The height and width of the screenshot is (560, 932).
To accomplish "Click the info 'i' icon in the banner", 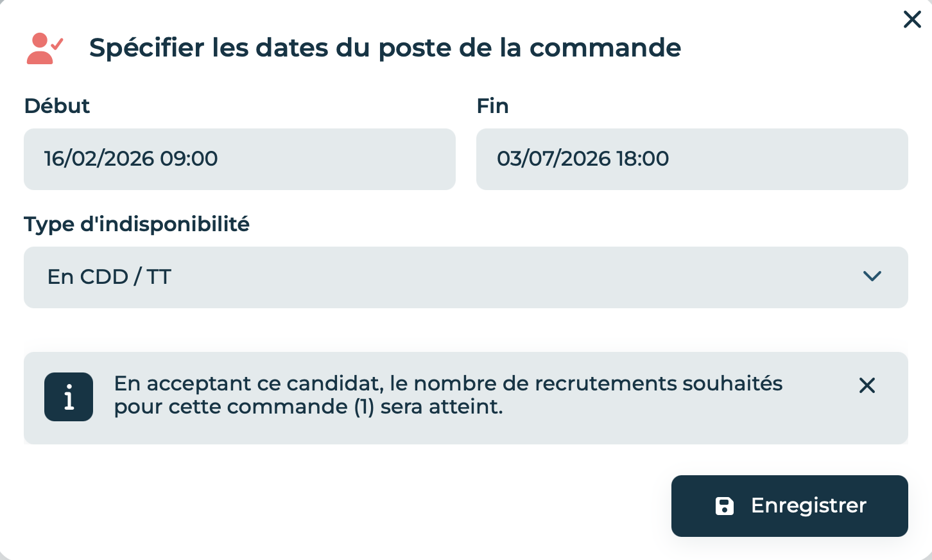I will tap(69, 397).
